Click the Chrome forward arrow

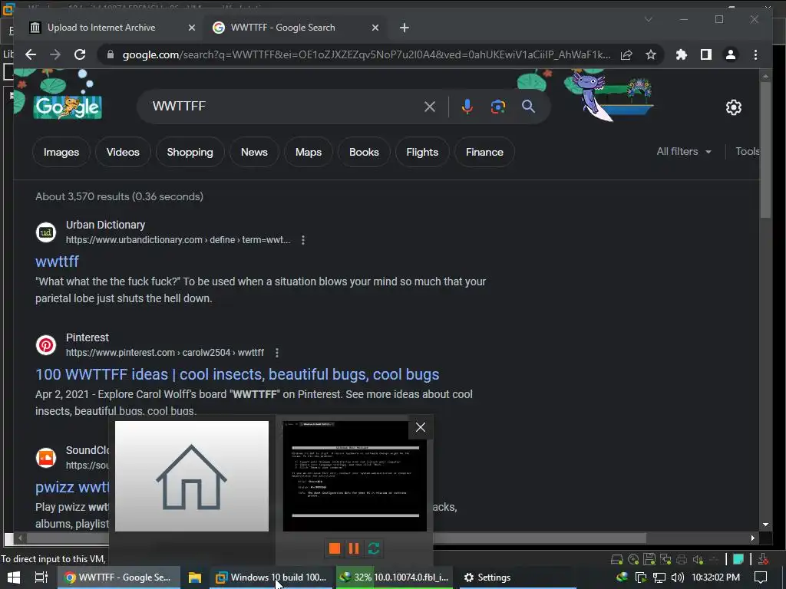(x=55, y=54)
